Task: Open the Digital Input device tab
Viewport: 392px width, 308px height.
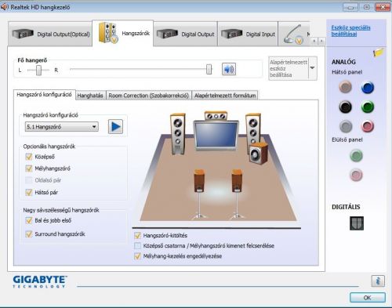Action: pyautogui.click(x=248, y=34)
